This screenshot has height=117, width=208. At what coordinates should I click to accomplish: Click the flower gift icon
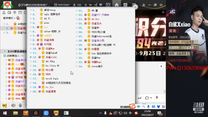click(x=157, y=97)
